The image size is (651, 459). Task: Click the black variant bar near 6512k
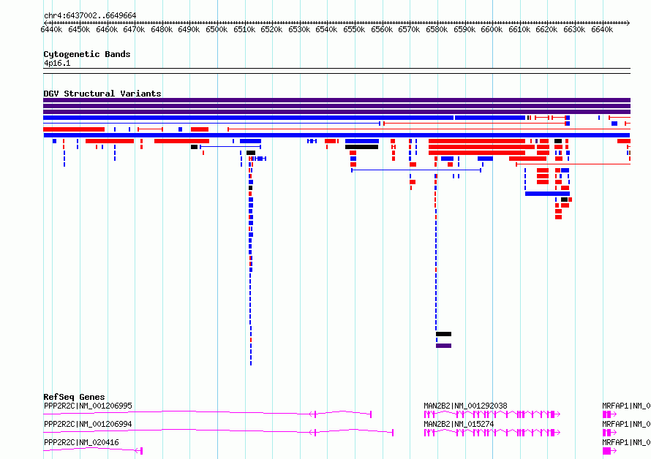[x=251, y=153]
